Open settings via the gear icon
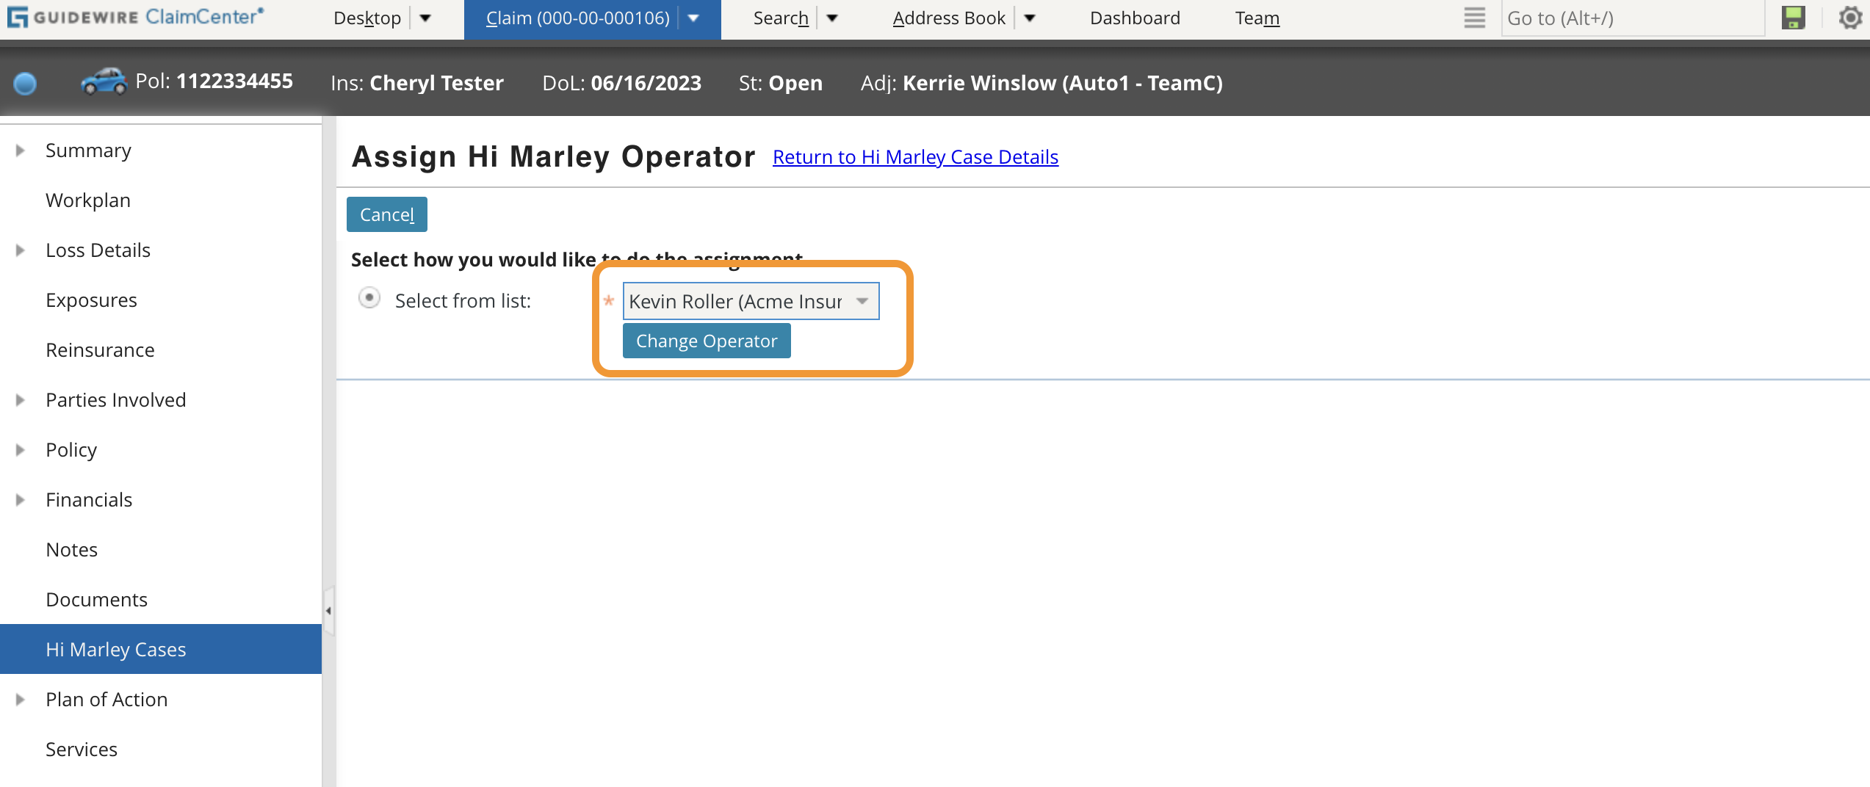 point(1849,18)
